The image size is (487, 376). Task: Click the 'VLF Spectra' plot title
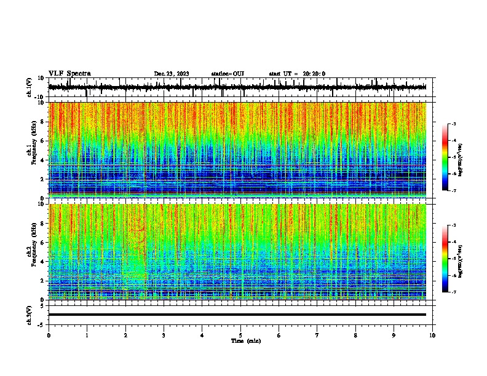[x=69, y=74]
